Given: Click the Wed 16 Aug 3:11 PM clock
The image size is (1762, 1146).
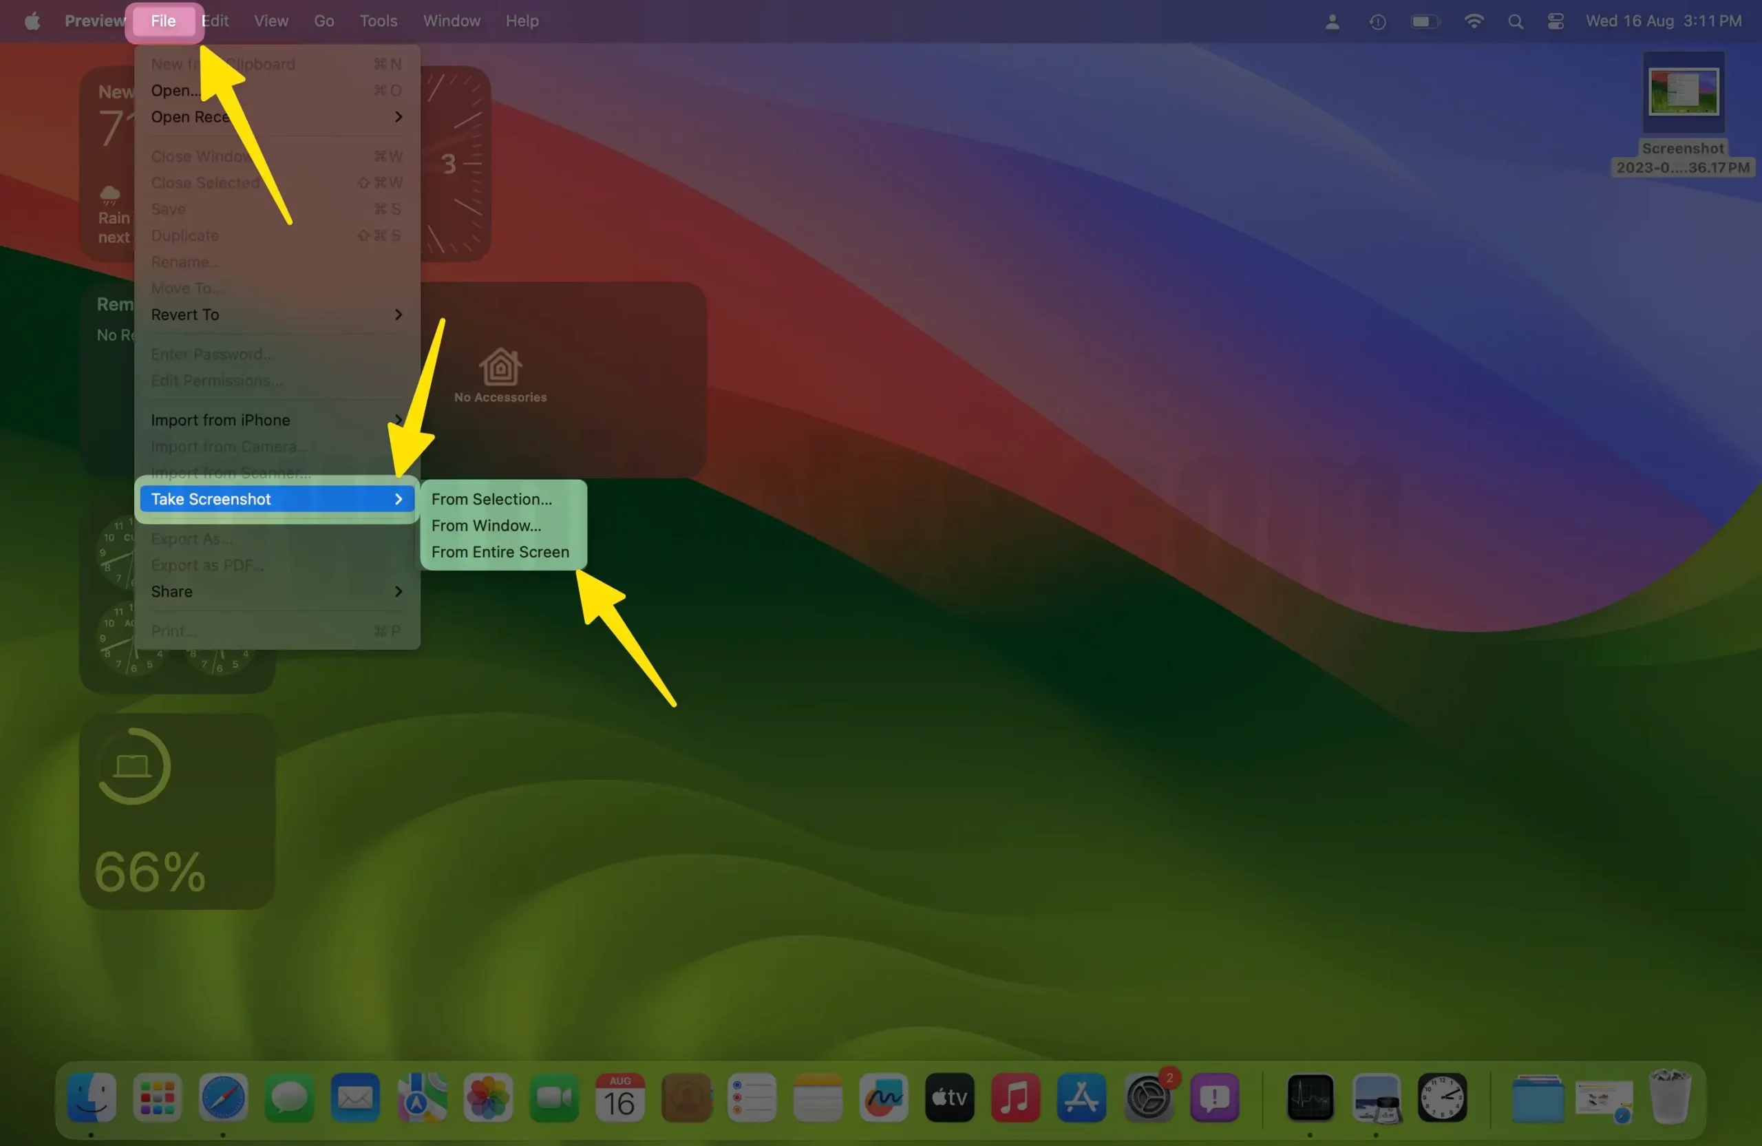Looking at the screenshot, I should point(1663,21).
